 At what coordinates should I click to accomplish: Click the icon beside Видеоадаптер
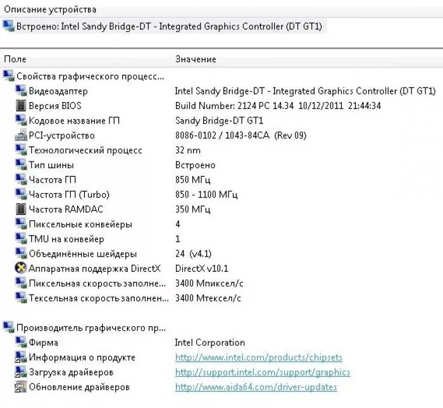pyautogui.click(x=21, y=91)
